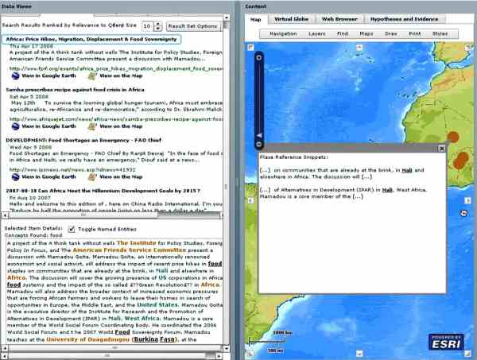Click zoom in button atop map zoom slider
The width and height of the screenshot is (477, 360).
point(258,58)
